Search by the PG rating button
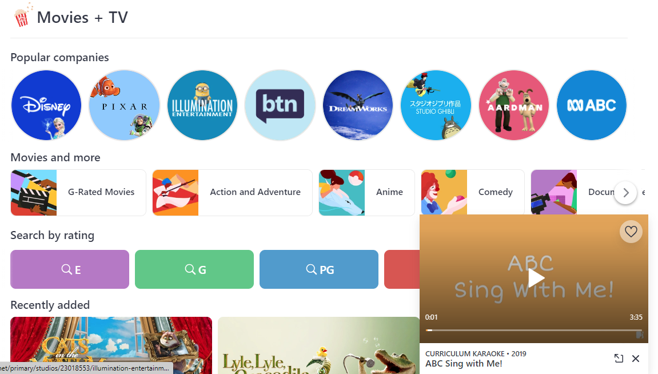Screen dimensions: 658x374 pos(319,269)
